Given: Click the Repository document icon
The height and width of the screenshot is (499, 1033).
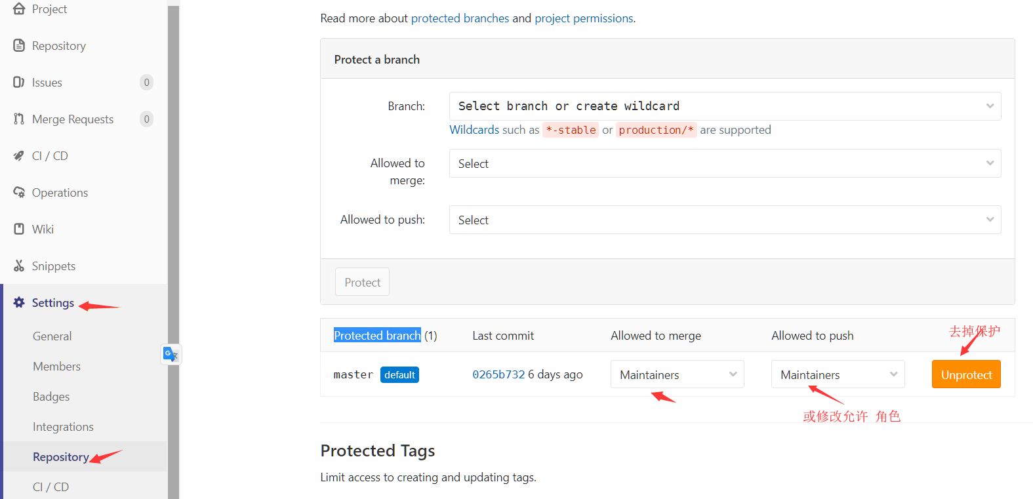Looking at the screenshot, I should point(19,45).
